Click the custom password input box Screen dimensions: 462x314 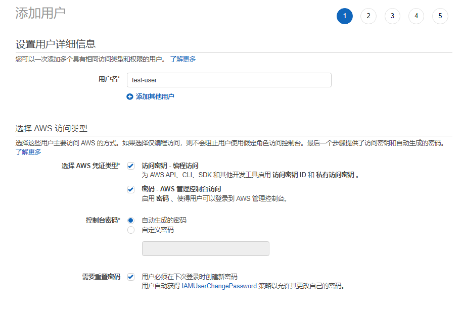click(x=205, y=248)
